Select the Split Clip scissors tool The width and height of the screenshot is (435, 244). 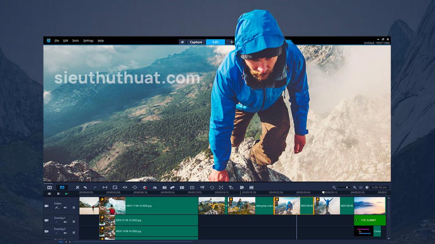(x=78, y=187)
